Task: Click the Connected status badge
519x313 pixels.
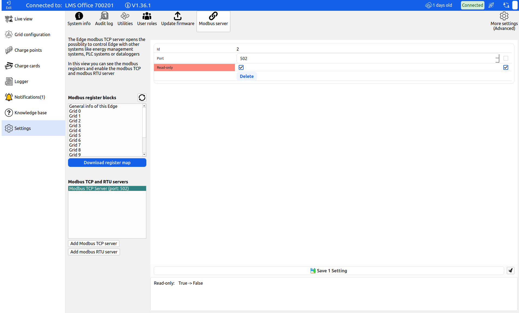Action: (x=472, y=5)
